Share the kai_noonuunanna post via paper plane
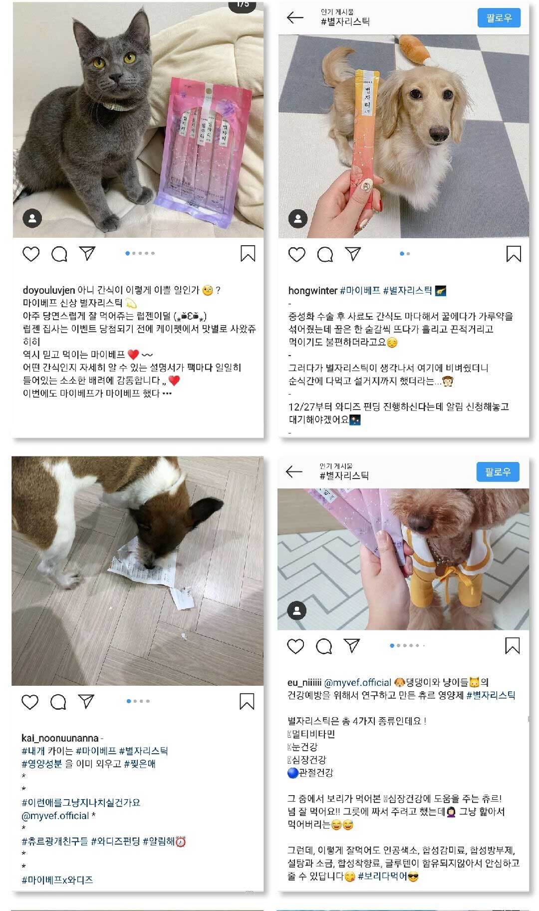Screen dimensions: 539x911 86,701
